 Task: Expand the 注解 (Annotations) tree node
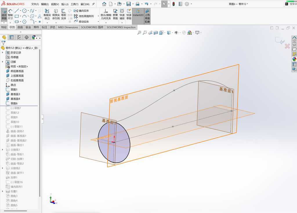coord(2,62)
